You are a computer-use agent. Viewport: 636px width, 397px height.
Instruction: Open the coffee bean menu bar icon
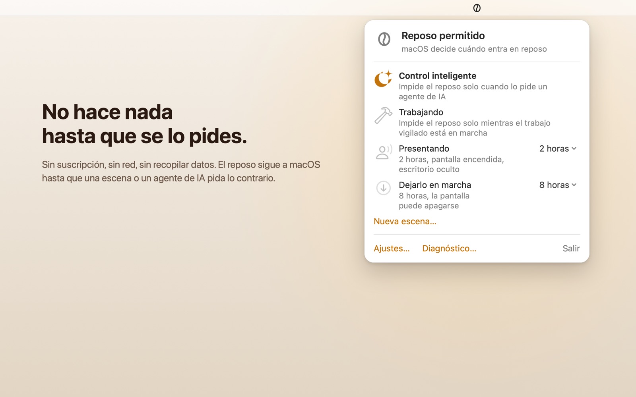point(477,8)
